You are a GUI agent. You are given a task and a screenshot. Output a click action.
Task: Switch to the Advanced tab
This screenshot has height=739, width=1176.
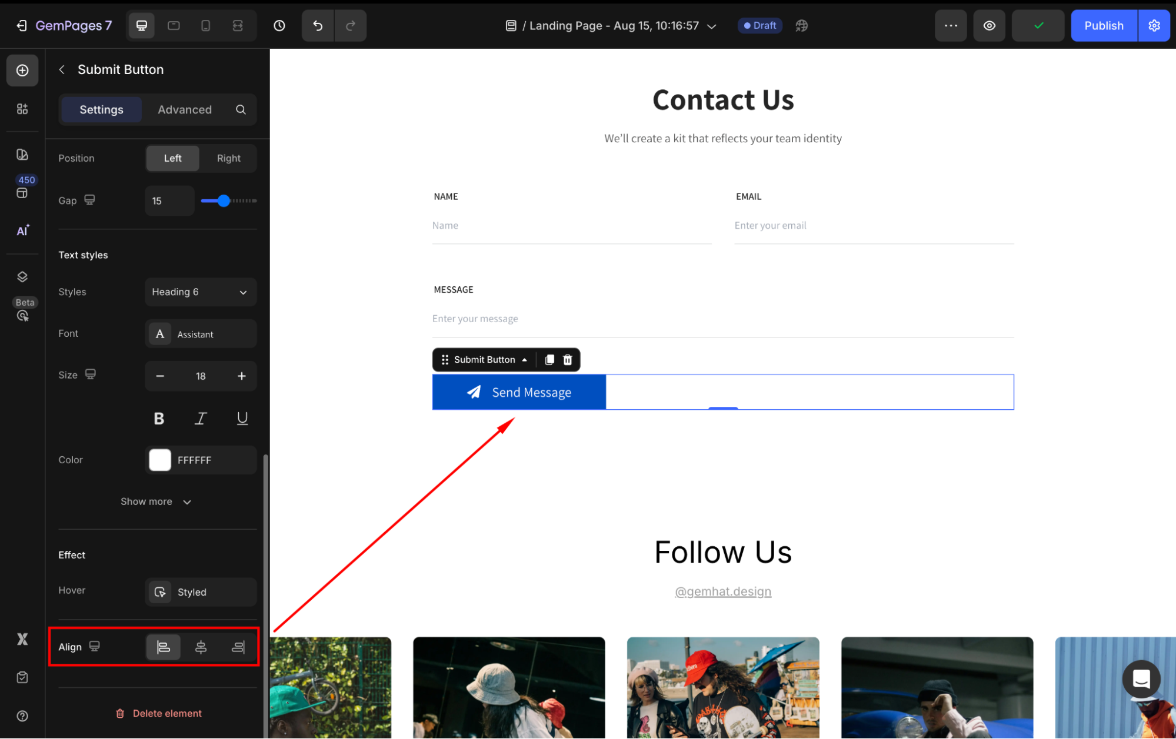point(184,110)
